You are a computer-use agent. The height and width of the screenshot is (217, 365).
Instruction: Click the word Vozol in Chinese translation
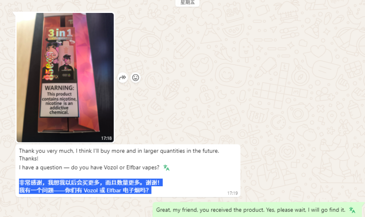click(x=91, y=190)
